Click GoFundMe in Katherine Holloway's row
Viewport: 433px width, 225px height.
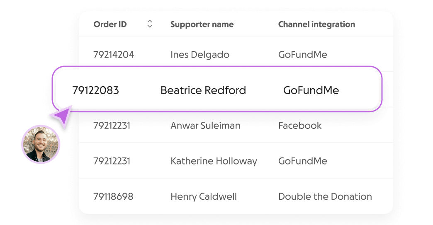303,161
